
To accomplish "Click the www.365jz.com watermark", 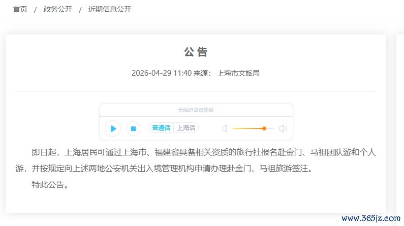I will [x=371, y=218].
